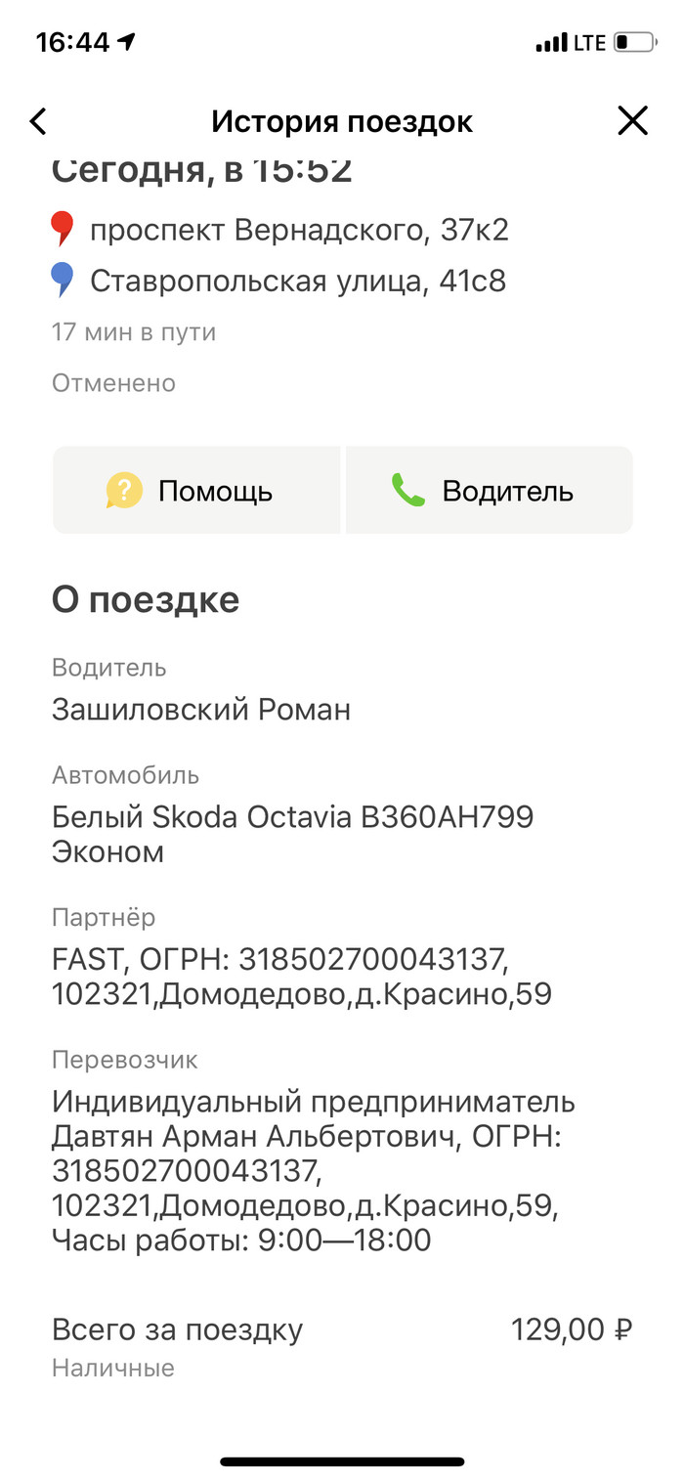Tap partner FAST ОГРН details
This screenshot has height=1481, width=684.
point(301,977)
